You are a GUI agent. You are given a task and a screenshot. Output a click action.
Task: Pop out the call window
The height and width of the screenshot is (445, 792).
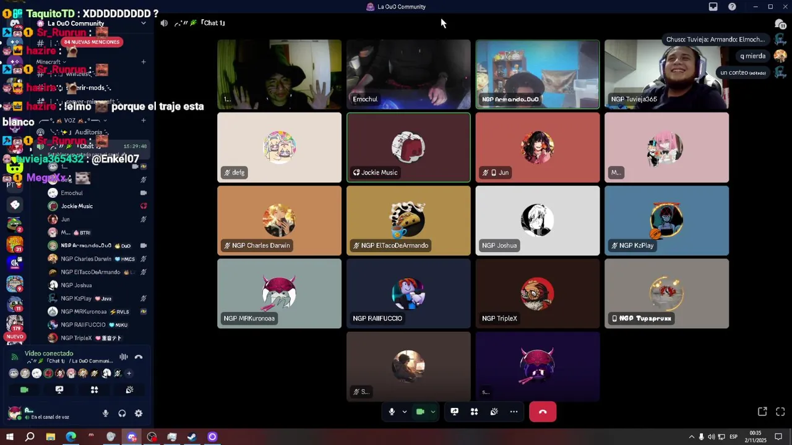(762, 412)
